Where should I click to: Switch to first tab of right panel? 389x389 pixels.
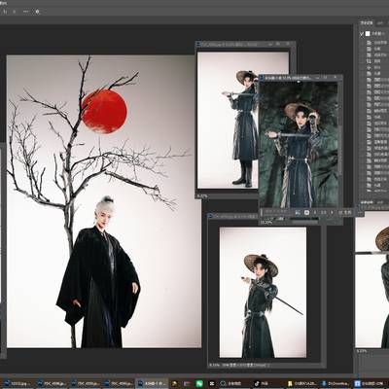pyautogui.click(x=367, y=23)
